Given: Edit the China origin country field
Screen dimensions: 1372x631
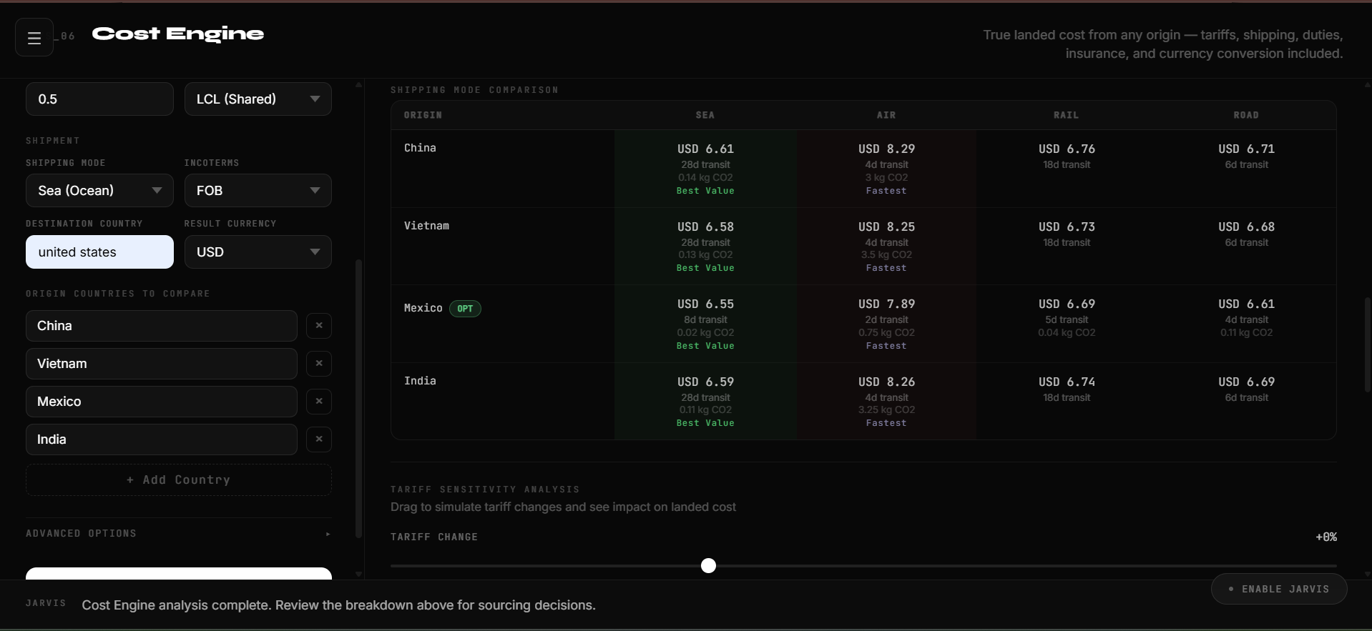Looking at the screenshot, I should click(x=162, y=326).
